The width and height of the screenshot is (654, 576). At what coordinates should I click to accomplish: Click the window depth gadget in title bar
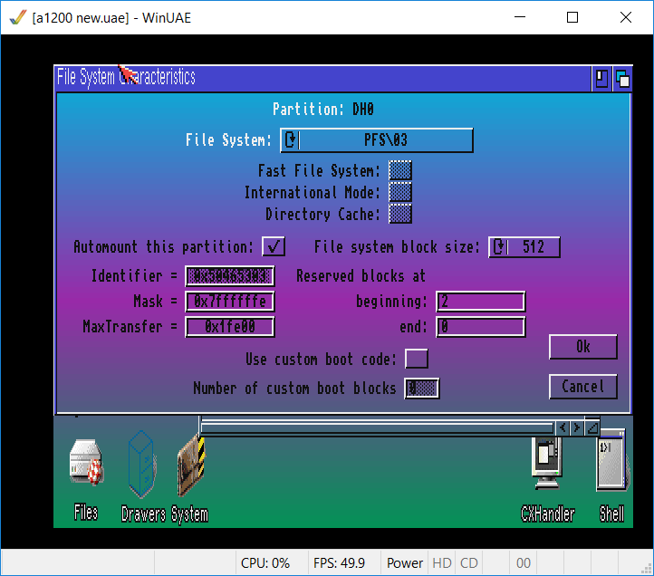coord(622,78)
